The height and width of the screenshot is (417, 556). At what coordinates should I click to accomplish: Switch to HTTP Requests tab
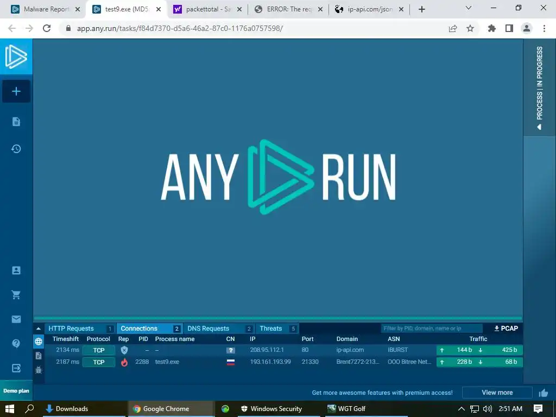click(80, 328)
